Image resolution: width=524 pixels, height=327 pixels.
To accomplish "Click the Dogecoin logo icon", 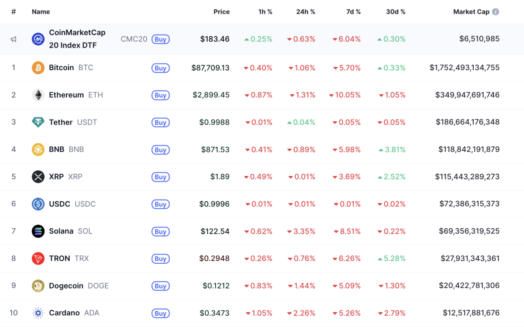I will click(38, 286).
